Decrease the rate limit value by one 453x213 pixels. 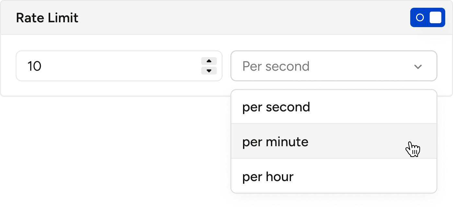pyautogui.click(x=209, y=71)
